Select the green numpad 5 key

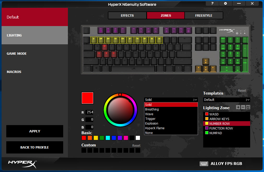[230, 54]
